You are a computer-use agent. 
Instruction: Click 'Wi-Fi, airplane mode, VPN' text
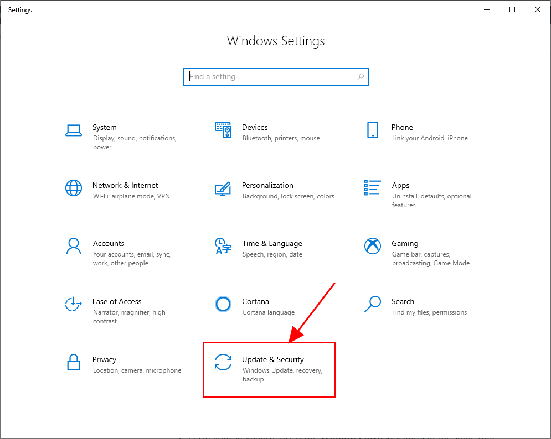[131, 196]
